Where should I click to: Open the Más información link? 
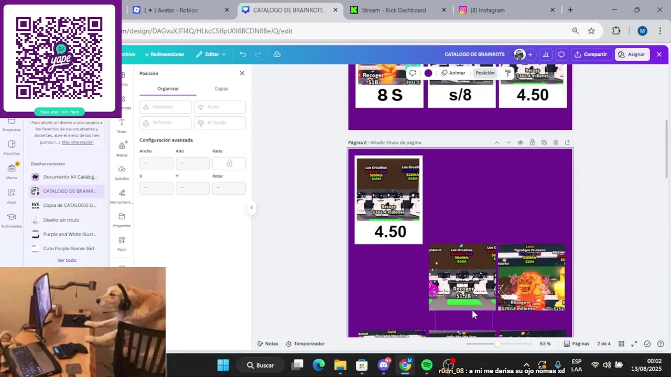point(78,142)
